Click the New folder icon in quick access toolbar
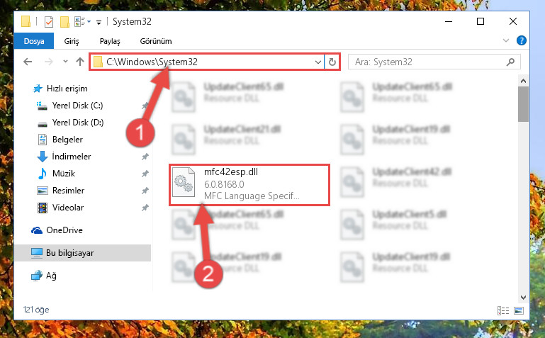The image size is (545, 338). pos(64,22)
